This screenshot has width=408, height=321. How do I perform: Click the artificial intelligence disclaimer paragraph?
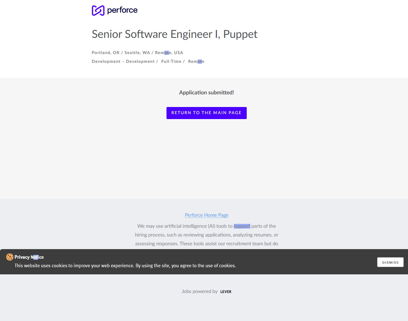207,235
